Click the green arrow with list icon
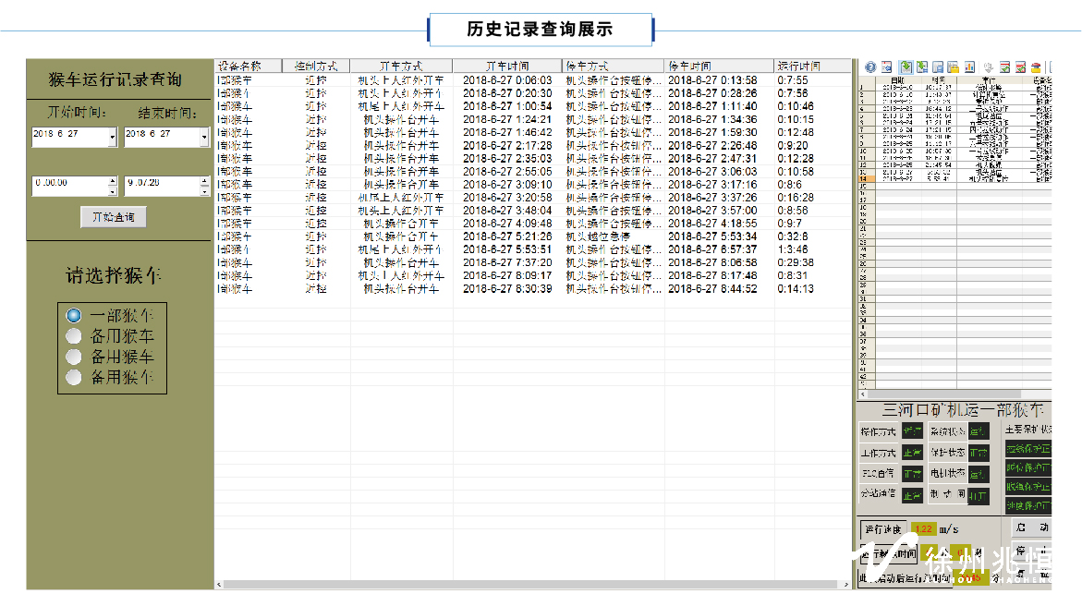 (922, 67)
